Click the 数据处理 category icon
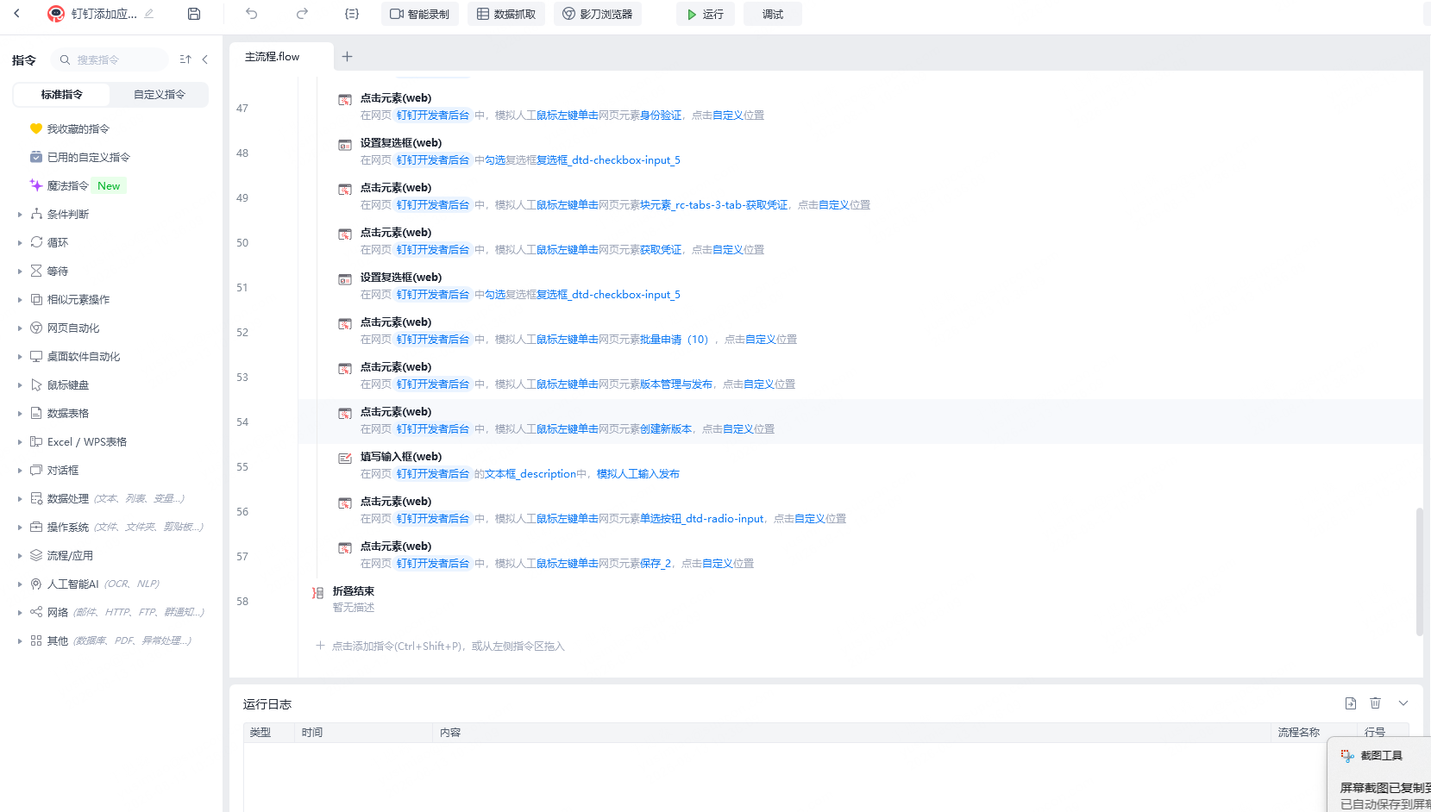Viewport: 1431px width, 812px height. tap(36, 498)
